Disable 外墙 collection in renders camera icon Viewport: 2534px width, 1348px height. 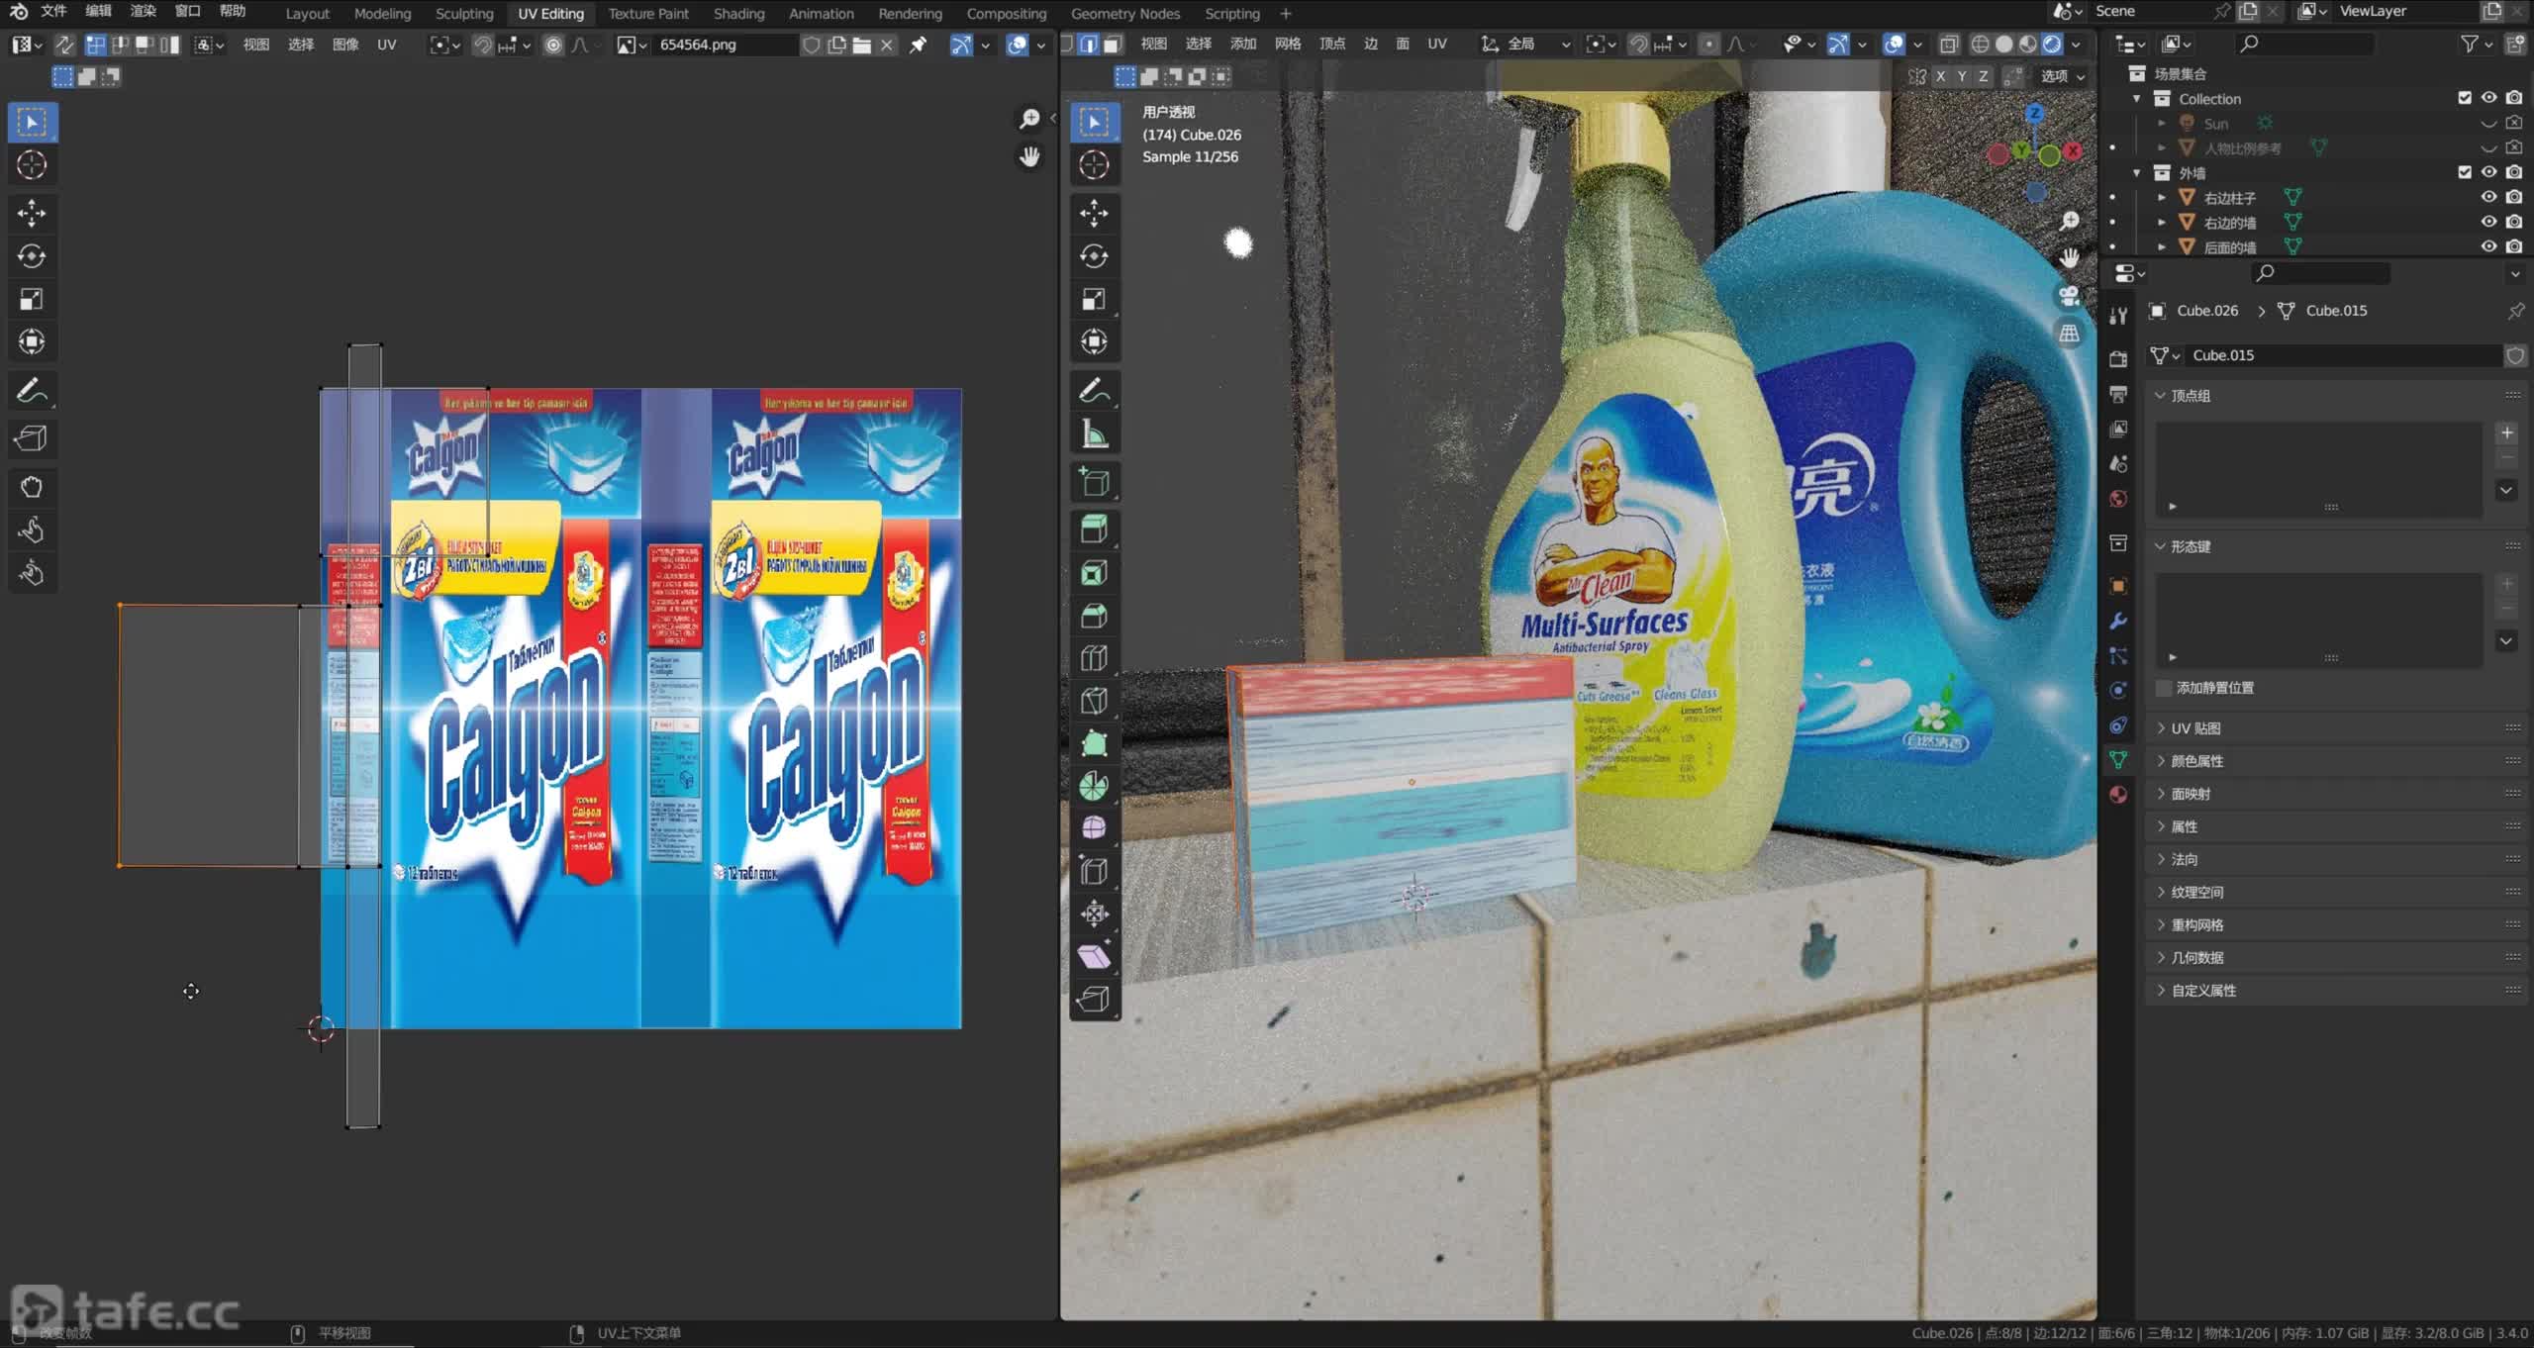2514,172
